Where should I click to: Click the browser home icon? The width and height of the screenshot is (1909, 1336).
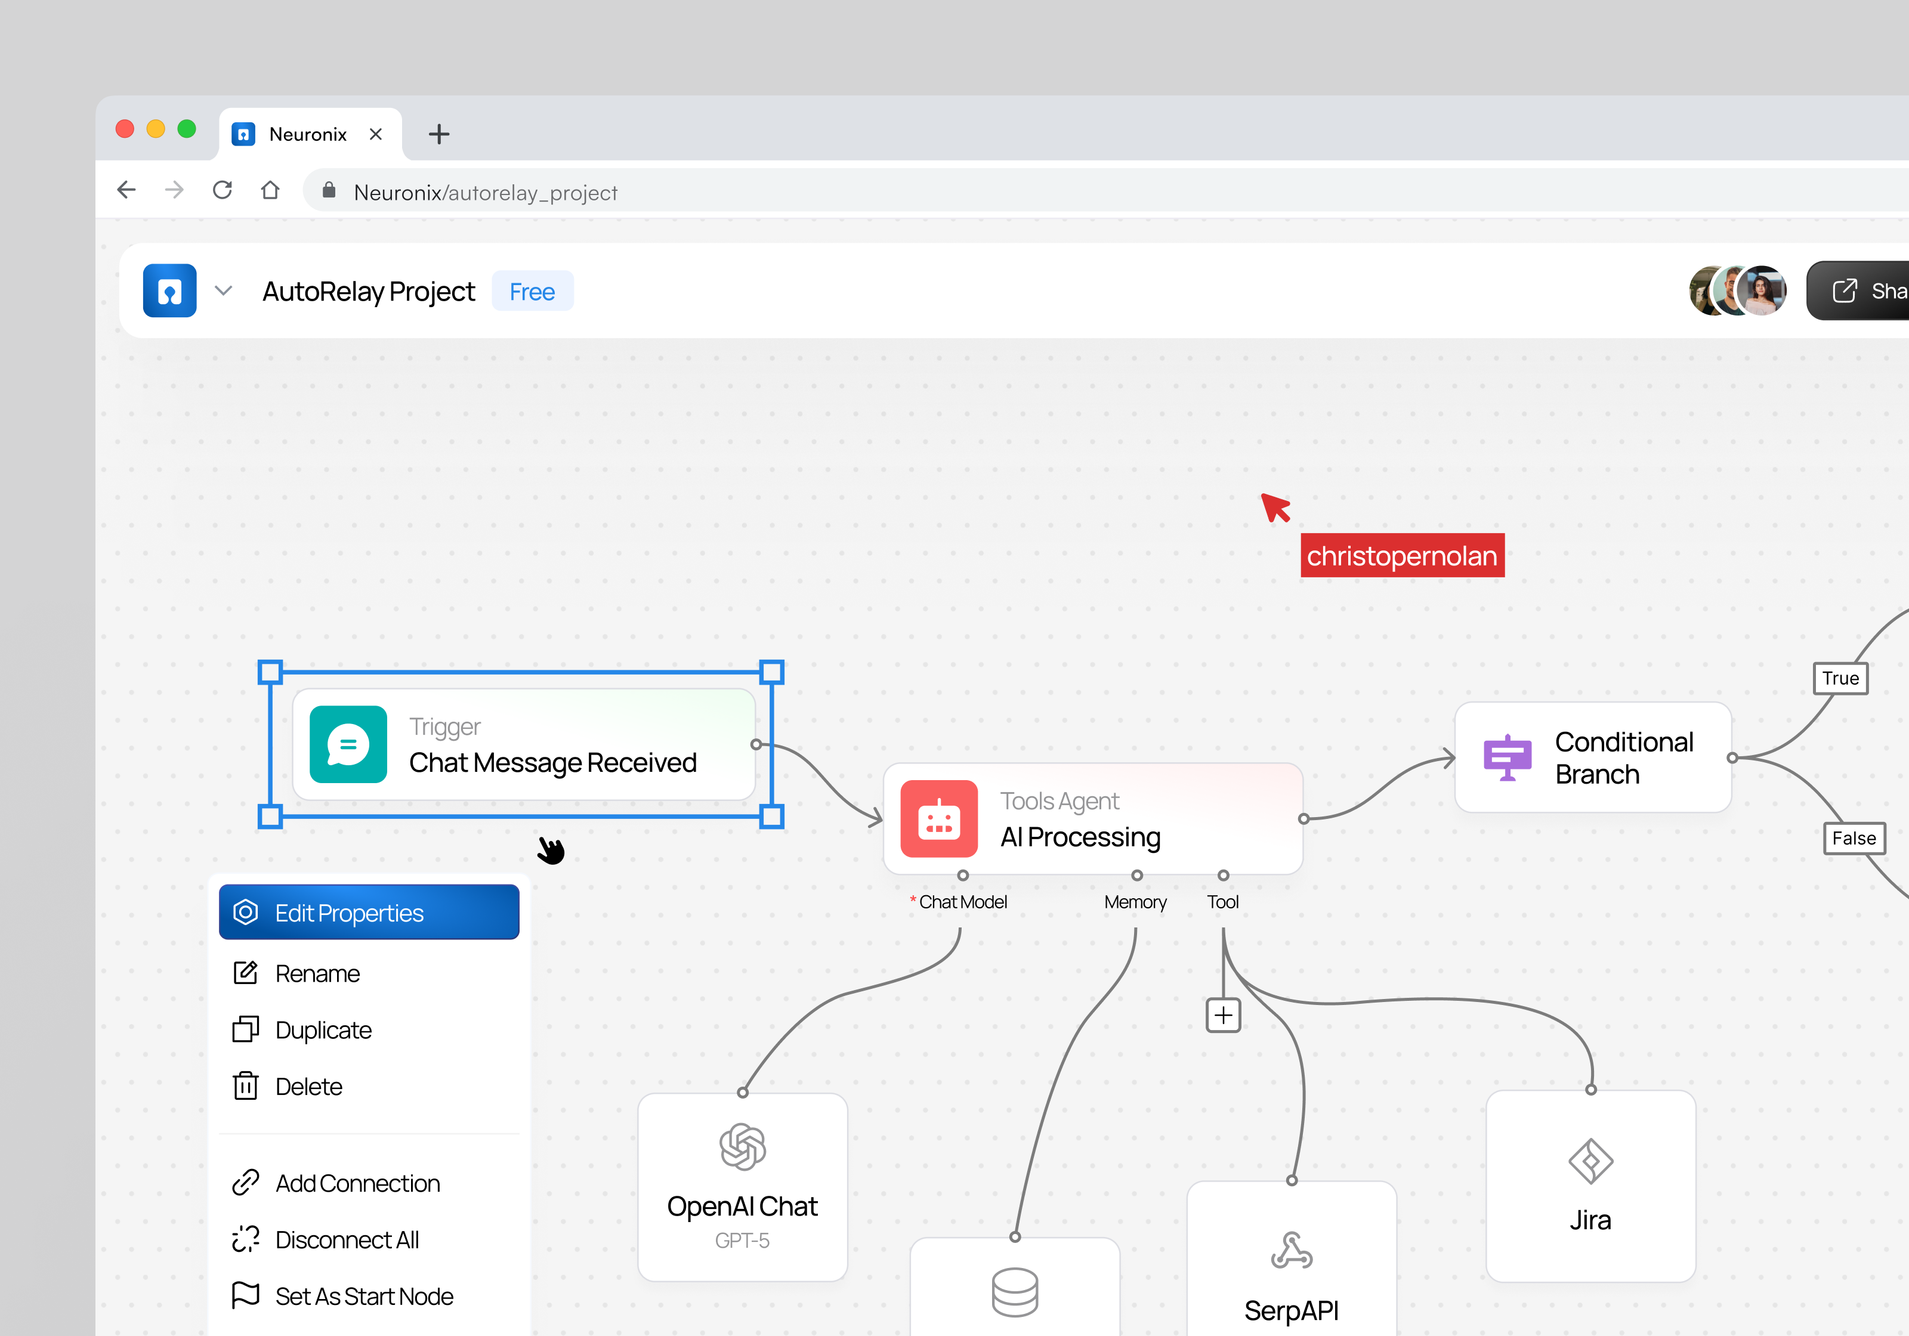pos(270,190)
